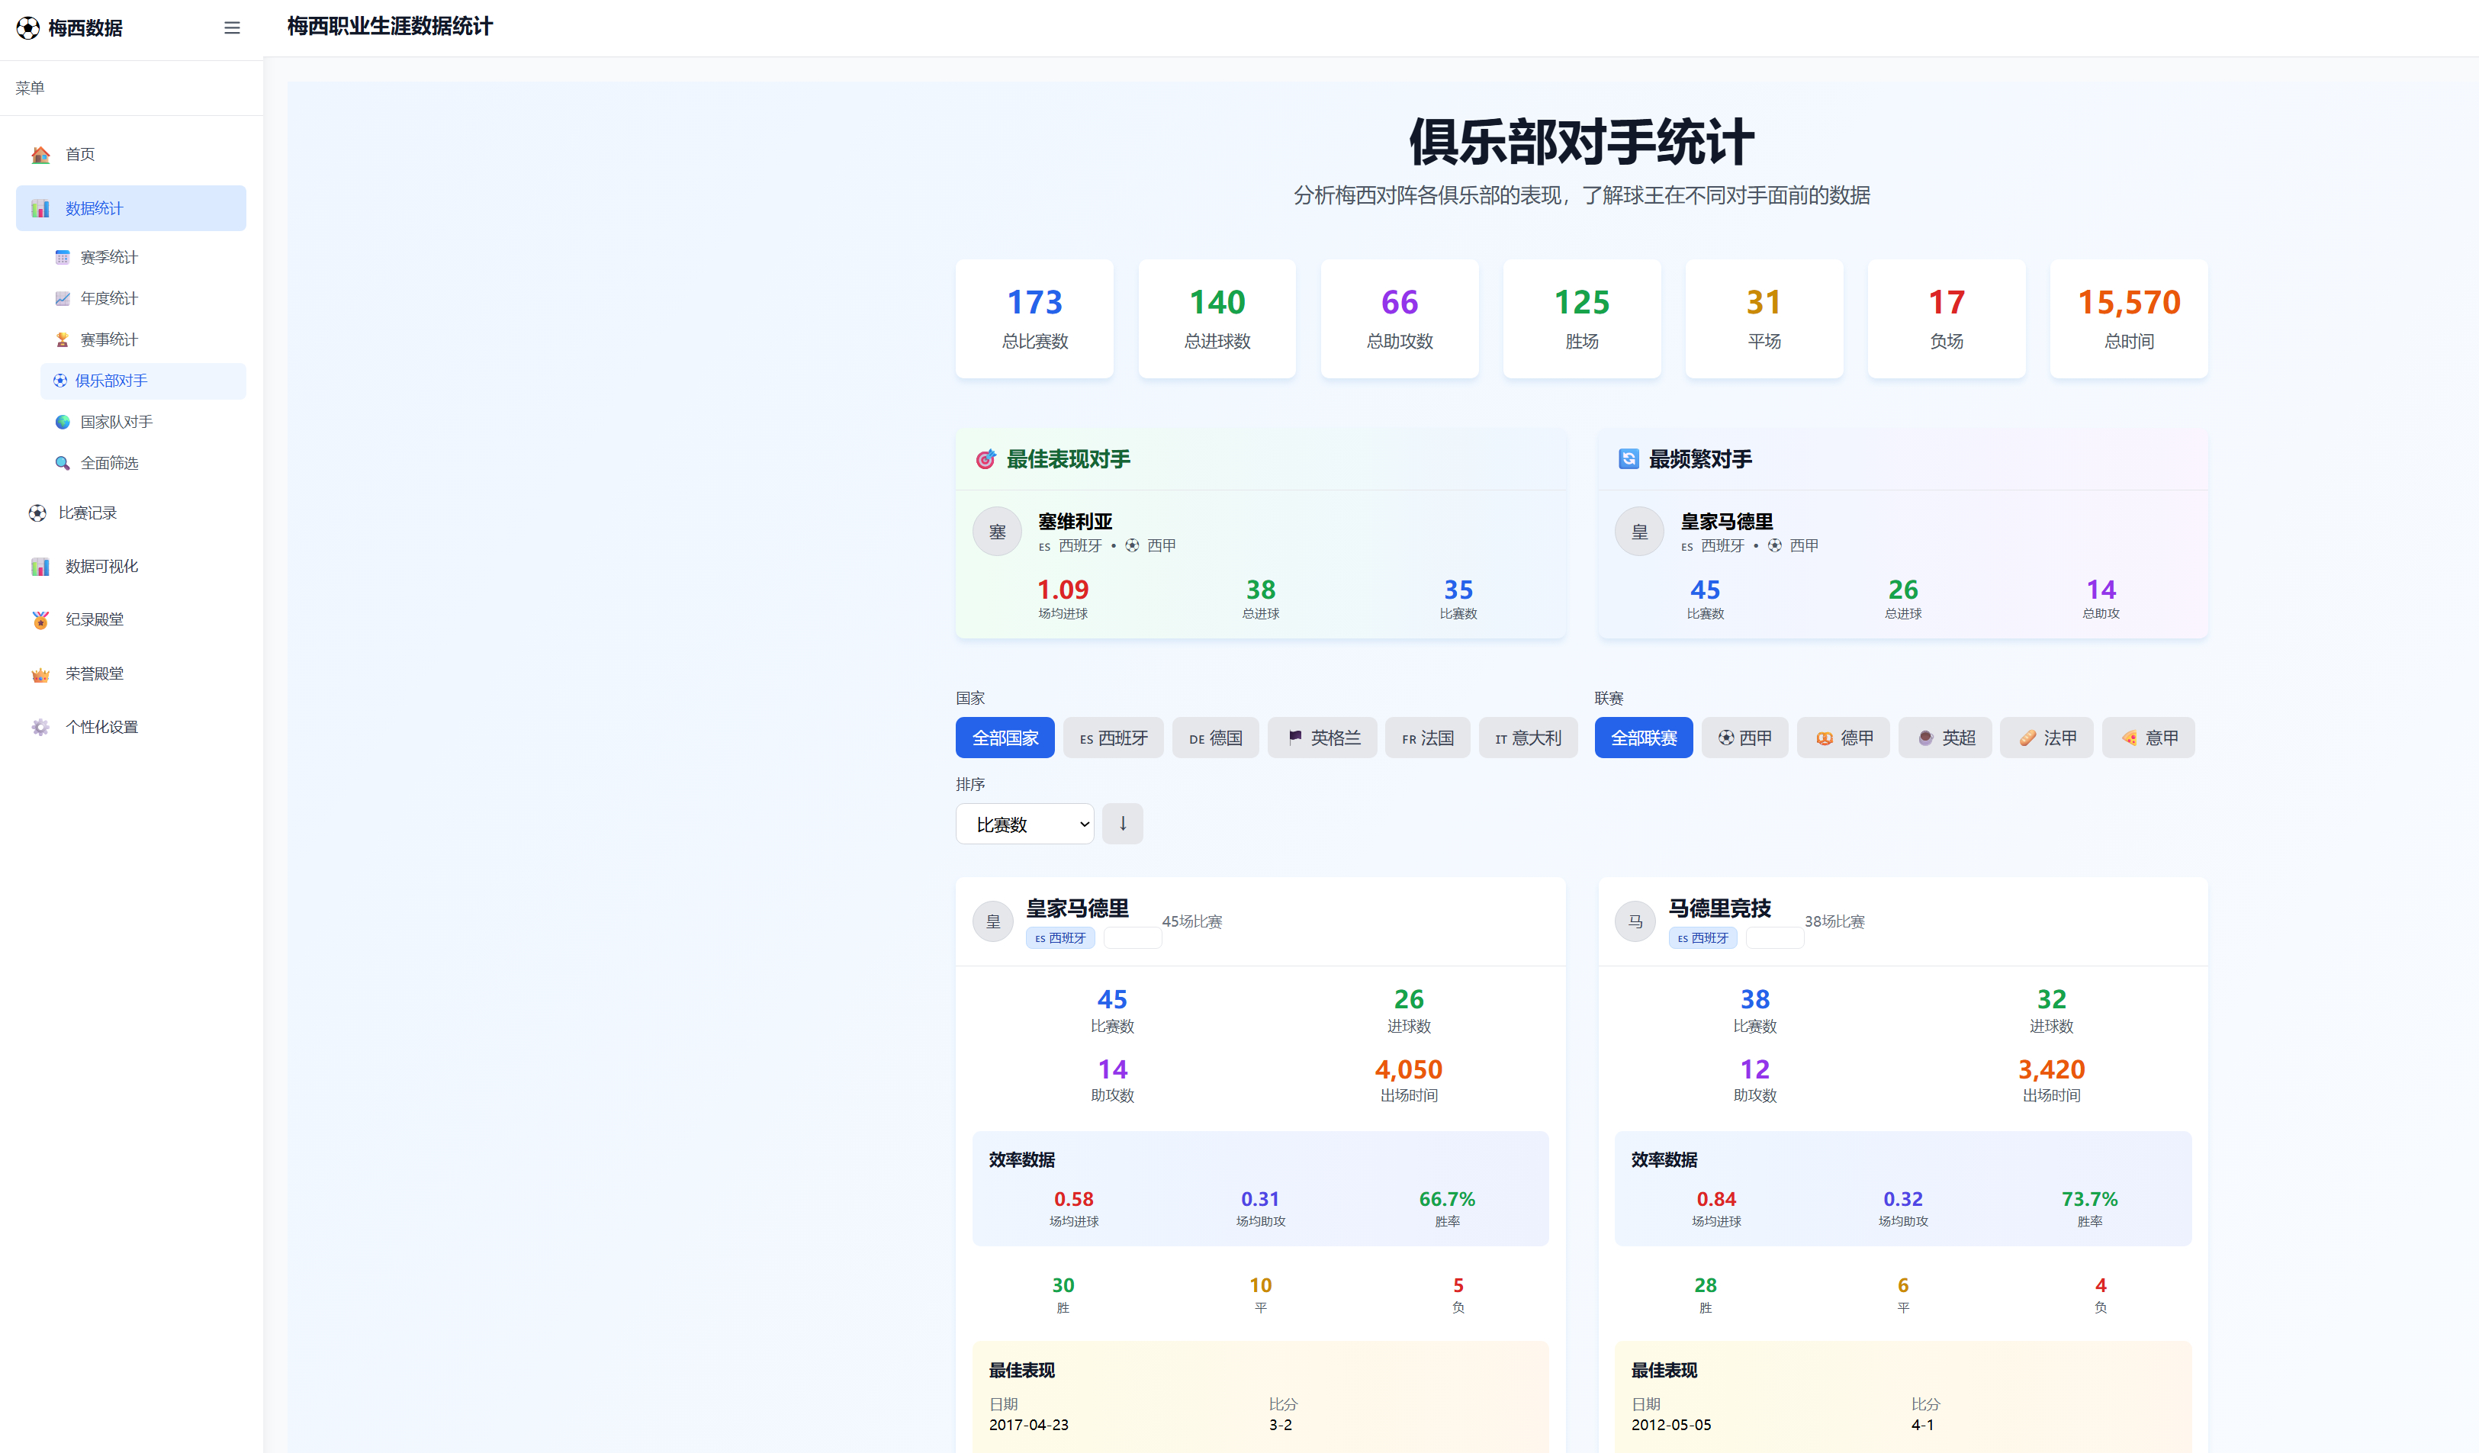Click the target icon beside 最佳表现对手
The width and height of the screenshot is (2479, 1453).
(985, 459)
